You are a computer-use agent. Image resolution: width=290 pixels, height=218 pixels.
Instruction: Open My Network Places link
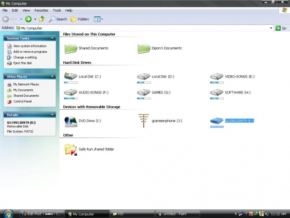(26, 84)
